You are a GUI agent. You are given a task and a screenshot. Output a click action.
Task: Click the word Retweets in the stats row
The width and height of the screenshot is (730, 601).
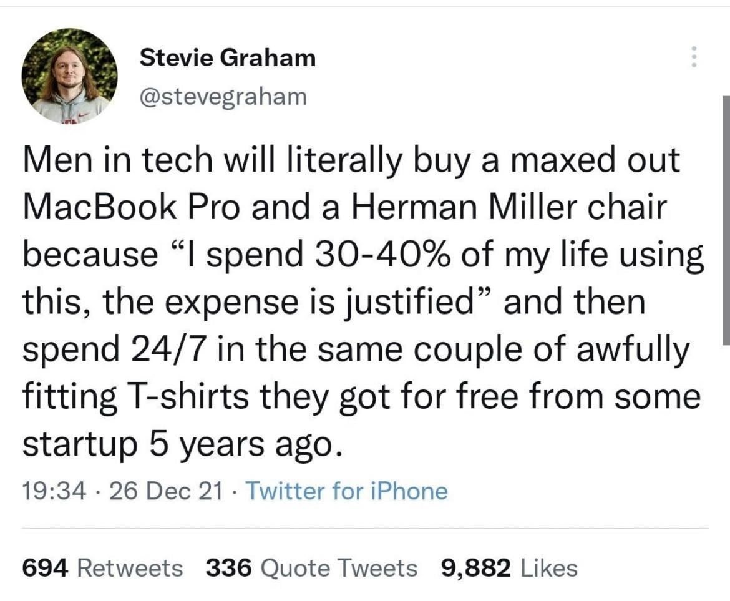coord(130,568)
